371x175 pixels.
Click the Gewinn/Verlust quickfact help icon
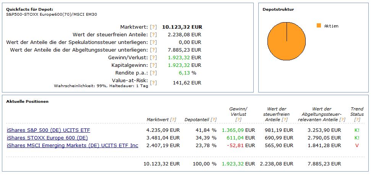153,57
